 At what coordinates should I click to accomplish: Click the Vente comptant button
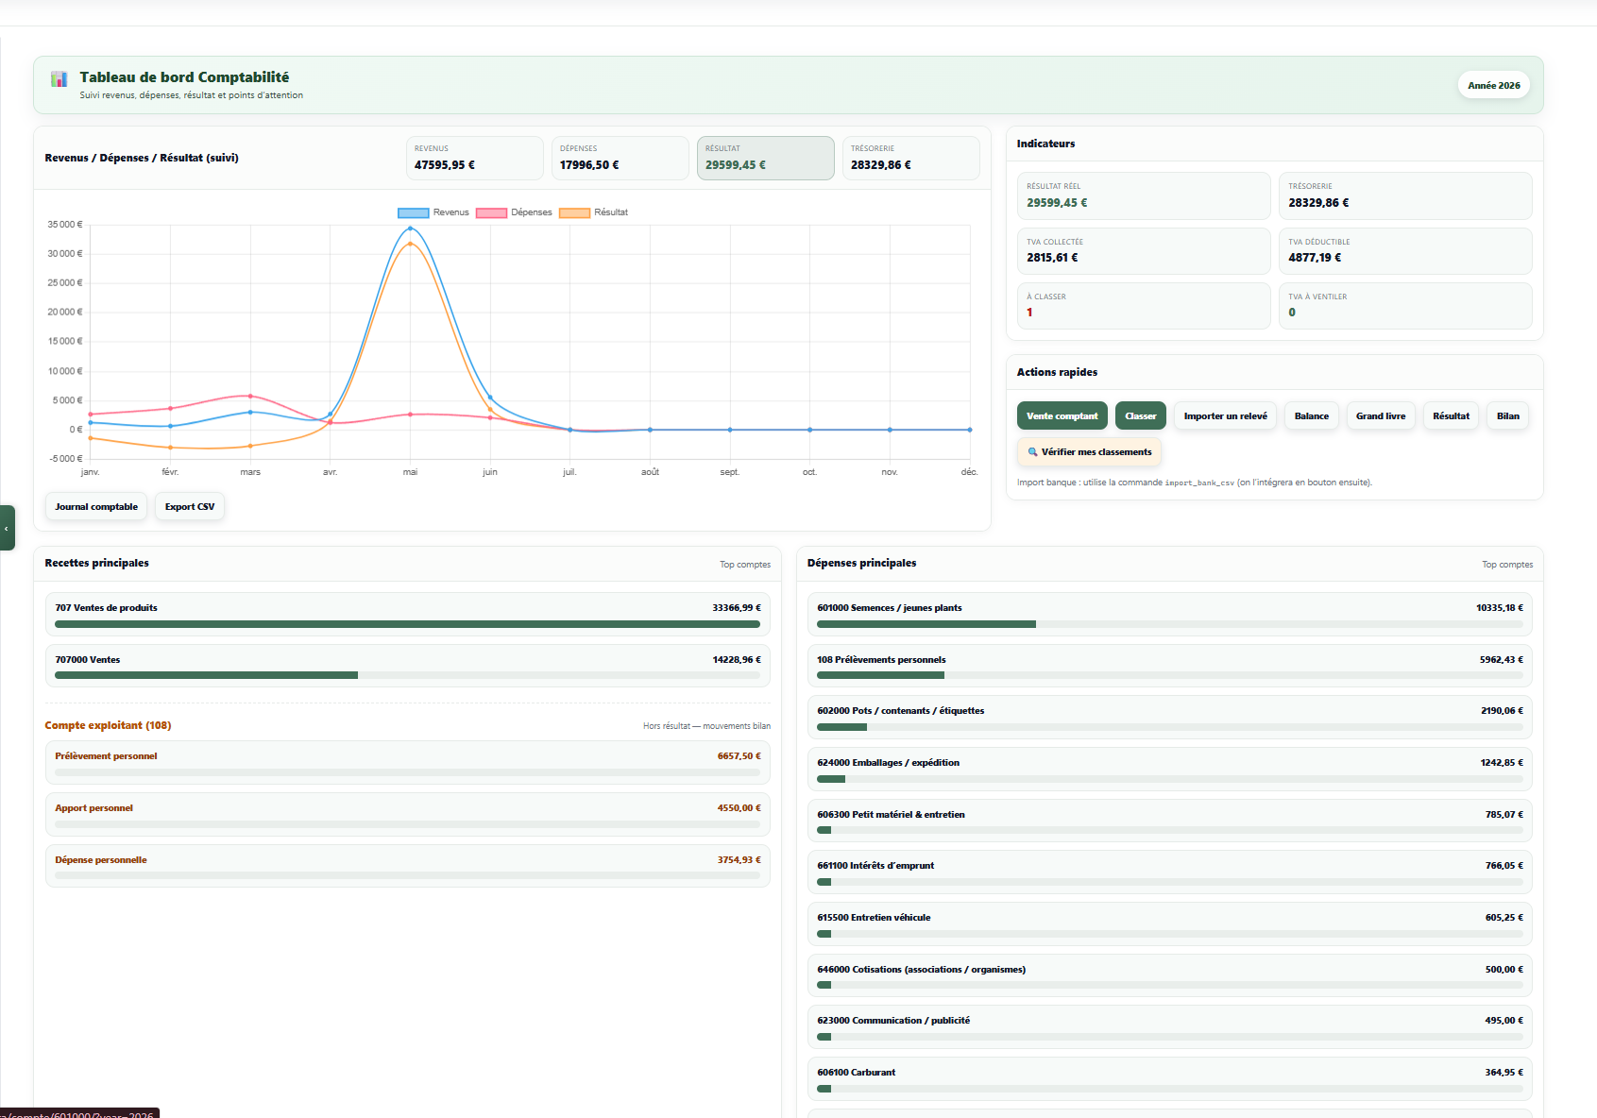pyautogui.click(x=1062, y=416)
